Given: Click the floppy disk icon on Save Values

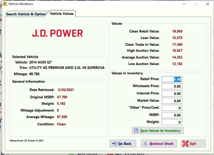Looking at the screenshot, I should pyautogui.click(x=136, y=131).
